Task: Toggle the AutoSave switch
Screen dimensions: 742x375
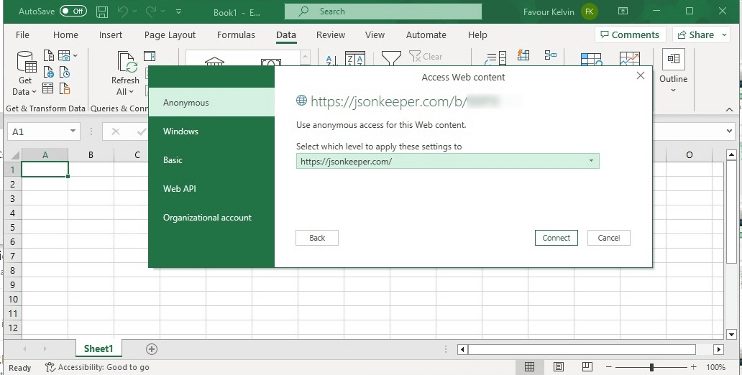Action: (x=73, y=11)
